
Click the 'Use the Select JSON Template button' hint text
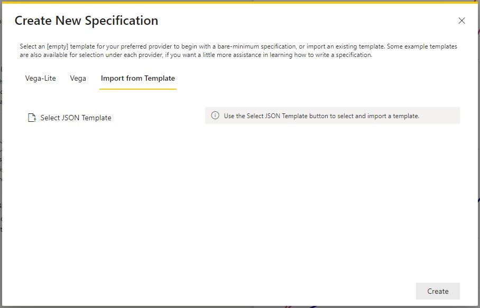tap(321, 116)
